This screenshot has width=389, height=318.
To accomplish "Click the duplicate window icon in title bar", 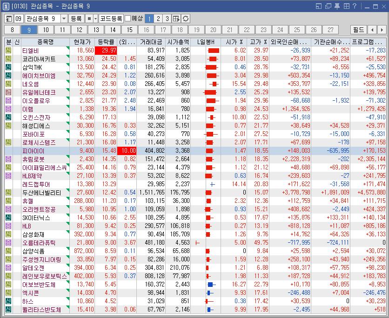I will pyautogui.click(x=328, y=6).
